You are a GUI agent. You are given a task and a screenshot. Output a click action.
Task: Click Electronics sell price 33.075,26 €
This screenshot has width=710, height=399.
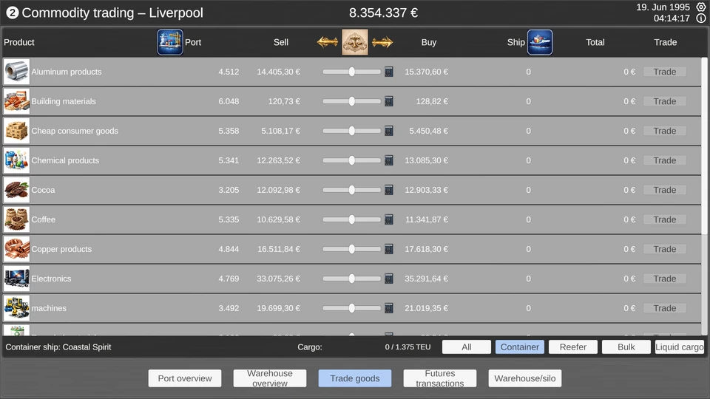pos(278,279)
